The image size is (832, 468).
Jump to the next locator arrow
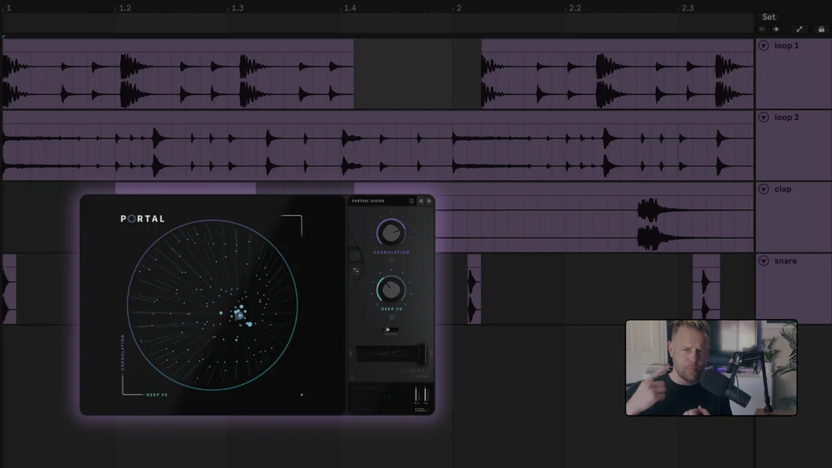pos(776,29)
